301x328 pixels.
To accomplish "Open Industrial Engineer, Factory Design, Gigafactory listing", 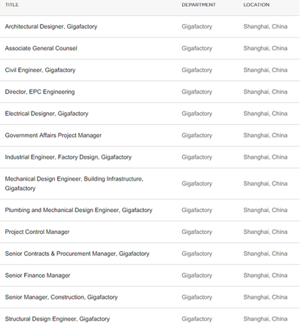I will [x=68, y=157].
